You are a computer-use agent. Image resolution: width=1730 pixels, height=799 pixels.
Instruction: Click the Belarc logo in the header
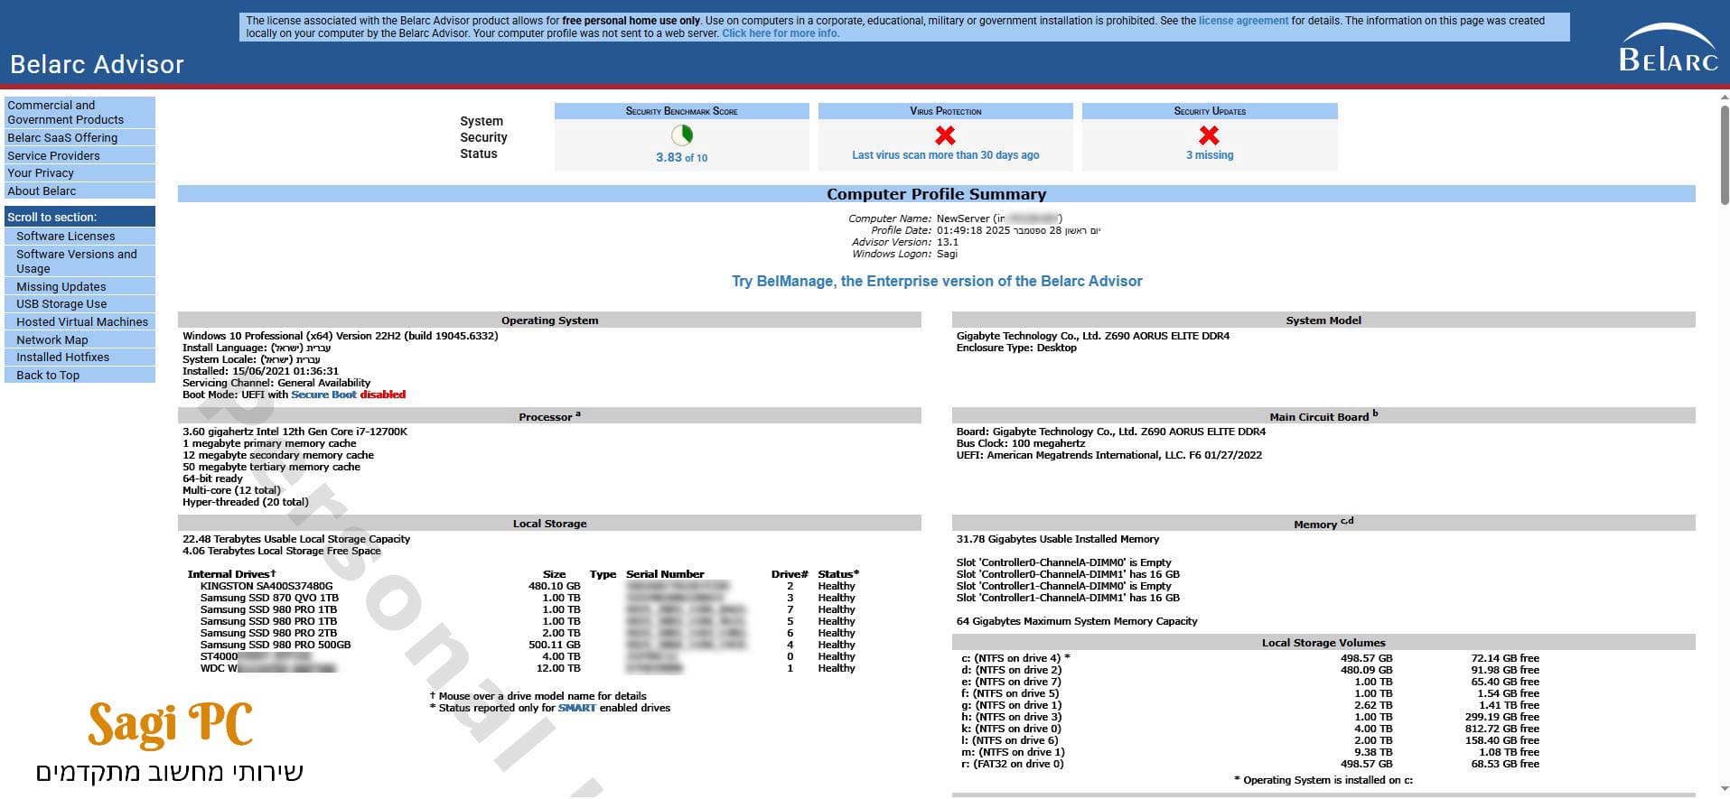[x=1668, y=51]
